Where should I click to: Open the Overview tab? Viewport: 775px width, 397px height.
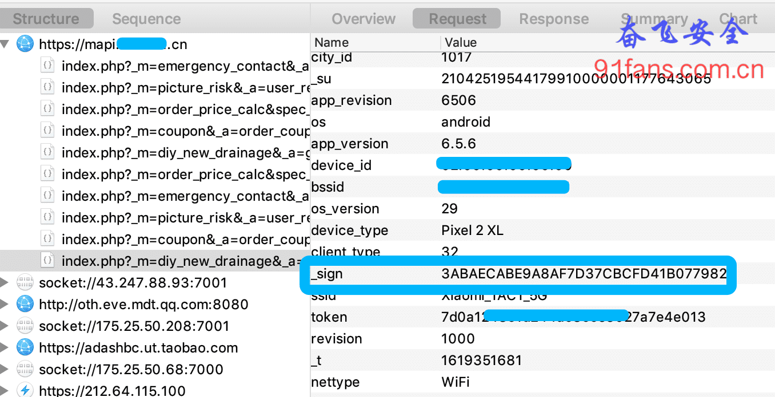pyautogui.click(x=363, y=19)
